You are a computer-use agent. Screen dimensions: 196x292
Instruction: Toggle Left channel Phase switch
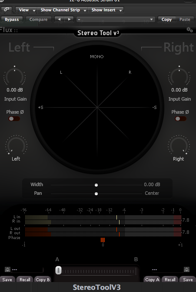click(x=14, y=118)
